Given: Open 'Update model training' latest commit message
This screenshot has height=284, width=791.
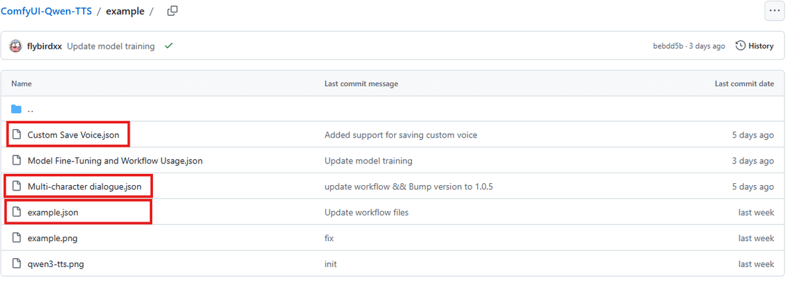Looking at the screenshot, I should click(x=111, y=46).
